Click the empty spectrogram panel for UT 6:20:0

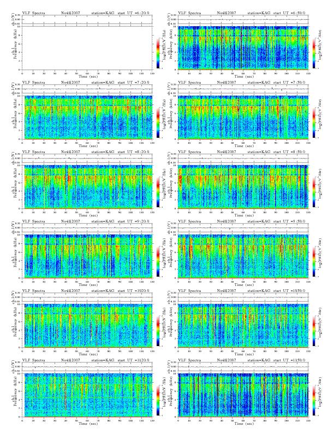click(87, 48)
